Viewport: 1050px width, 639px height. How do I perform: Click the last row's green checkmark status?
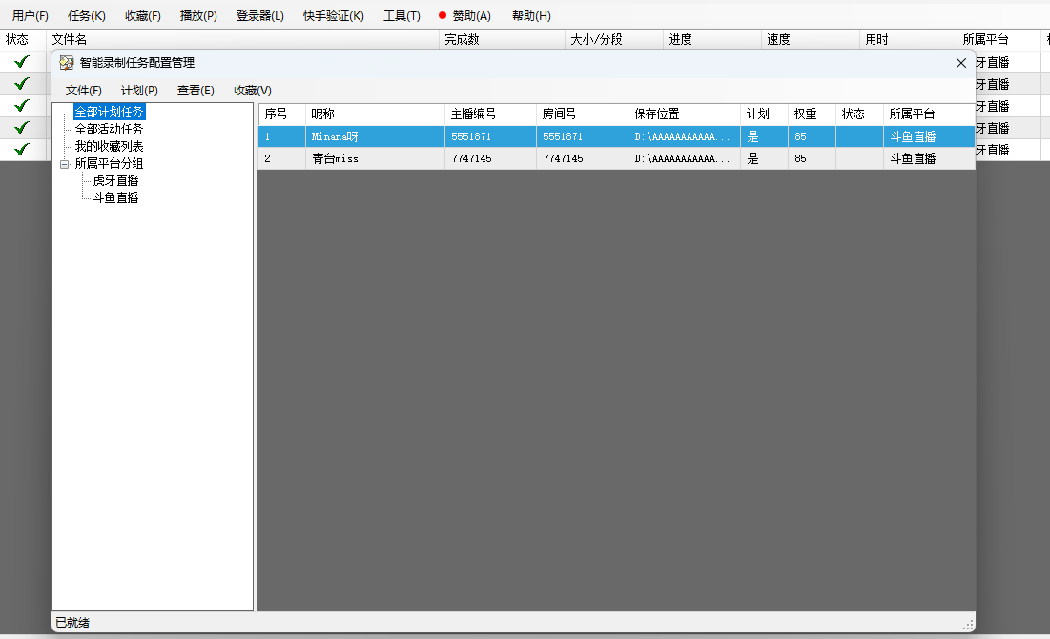22,150
